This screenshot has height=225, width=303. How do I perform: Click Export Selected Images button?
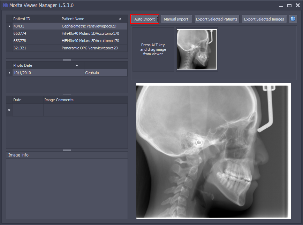[264, 19]
